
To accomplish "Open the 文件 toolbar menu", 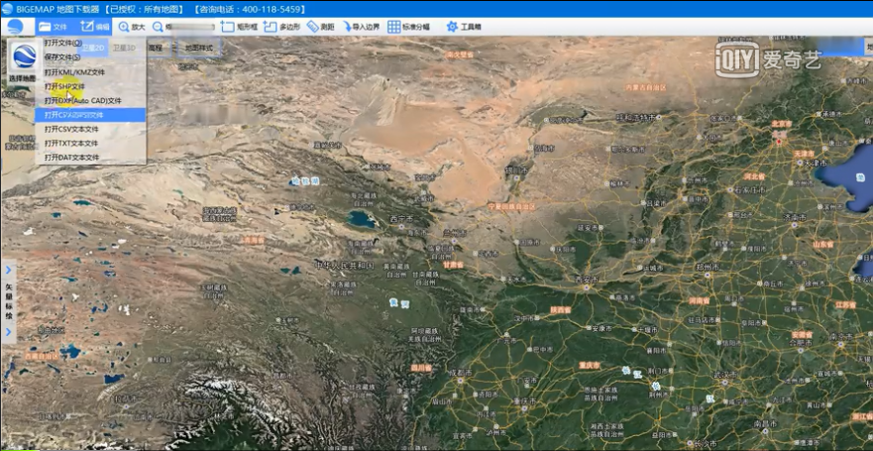I will tap(54, 27).
